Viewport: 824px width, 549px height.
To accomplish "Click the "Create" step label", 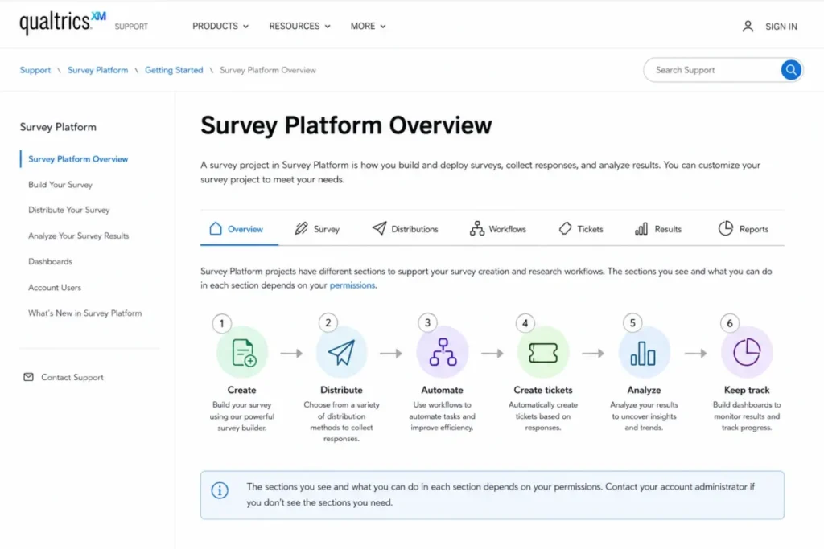I will pos(241,390).
